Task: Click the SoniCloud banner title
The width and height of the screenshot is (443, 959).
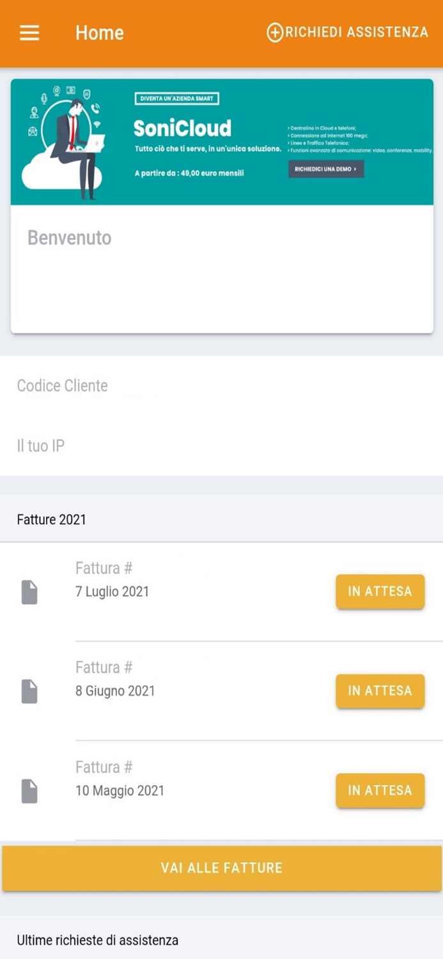Action: [182, 129]
